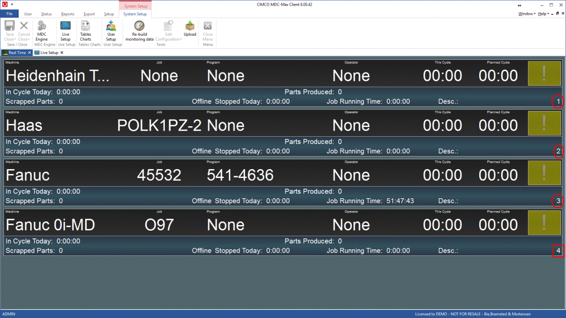Screen dimensions: 566x318
Task: Click the Fanuc program 541-4636
Action: tap(240, 175)
